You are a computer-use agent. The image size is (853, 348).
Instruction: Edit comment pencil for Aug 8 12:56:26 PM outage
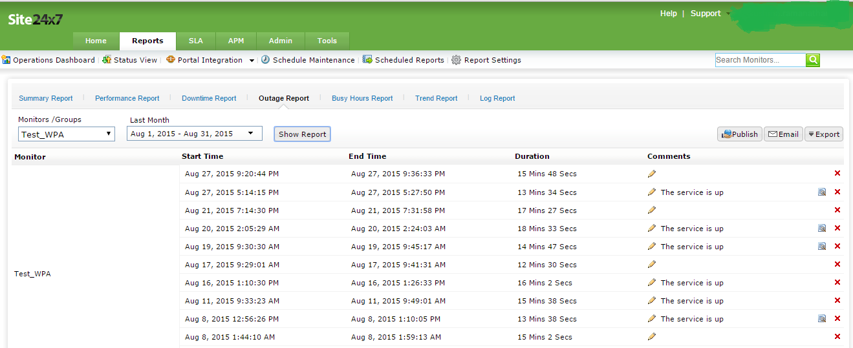pos(652,318)
